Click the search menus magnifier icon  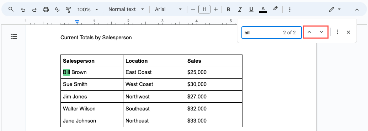point(11,9)
